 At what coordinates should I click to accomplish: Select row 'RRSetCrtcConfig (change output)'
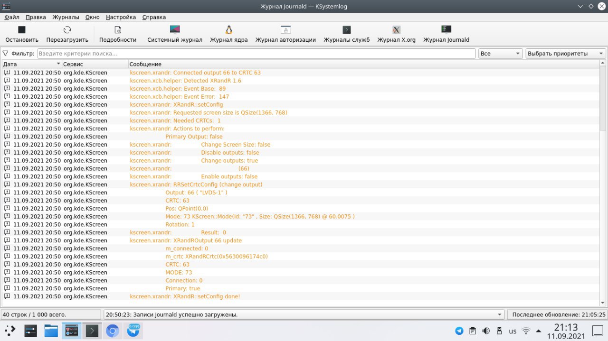pyautogui.click(x=301, y=184)
